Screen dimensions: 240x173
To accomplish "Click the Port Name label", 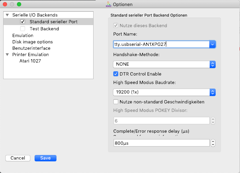I will pos(125,34).
